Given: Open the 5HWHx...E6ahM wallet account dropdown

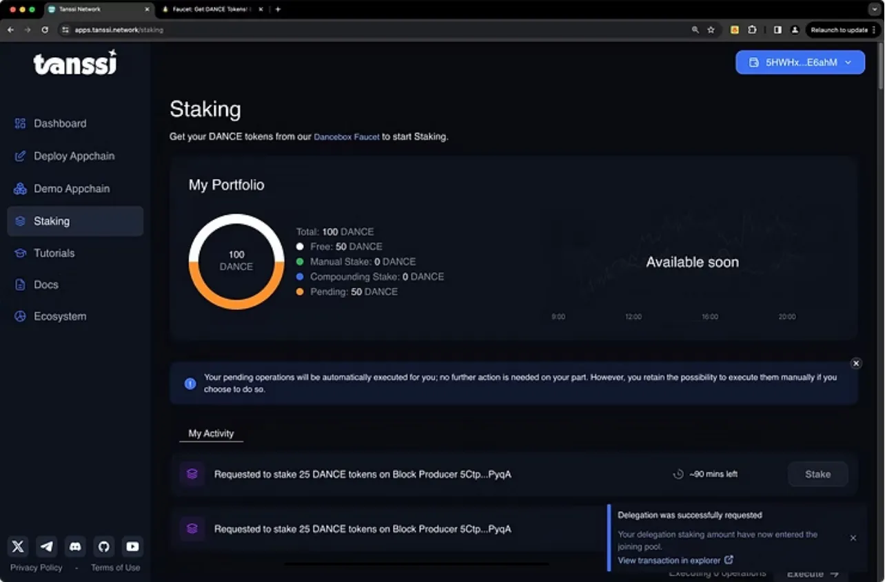Looking at the screenshot, I should [x=800, y=62].
